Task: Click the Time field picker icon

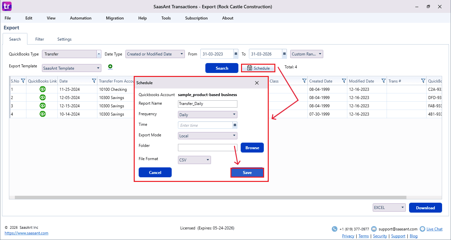Action: 235,125
